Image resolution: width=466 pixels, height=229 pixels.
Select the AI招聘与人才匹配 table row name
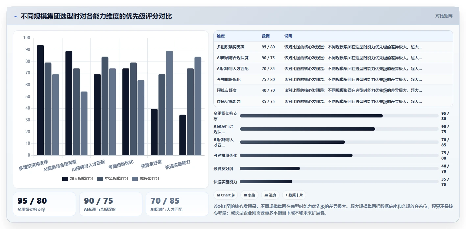[233, 69]
